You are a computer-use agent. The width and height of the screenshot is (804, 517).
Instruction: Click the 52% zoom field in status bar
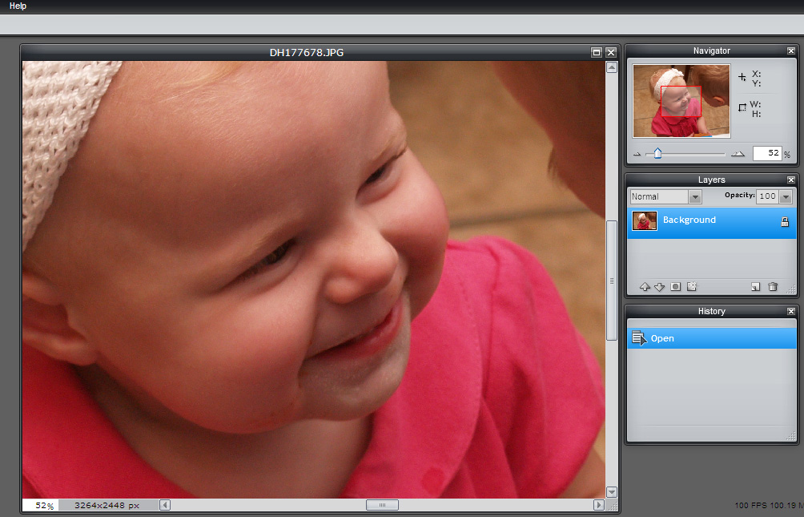point(41,506)
